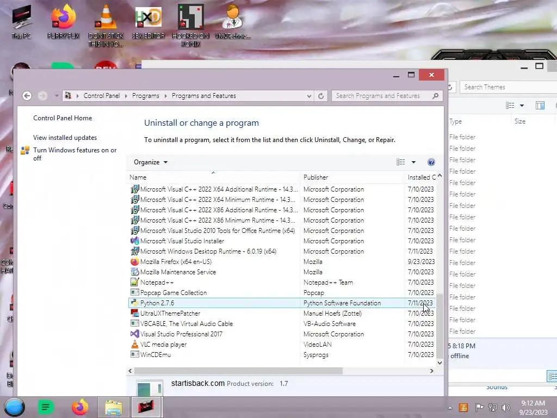
Task: Sort Themes window by Size column
Action: point(519,121)
